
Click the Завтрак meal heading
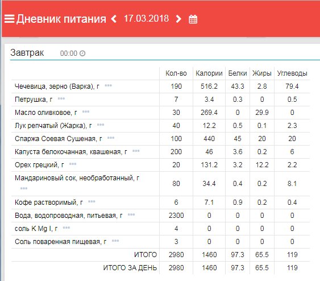[27, 53]
